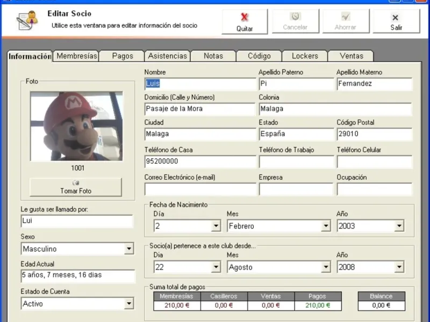Click the red X Quitar icon
The width and height of the screenshot is (430, 322).
coord(245,17)
